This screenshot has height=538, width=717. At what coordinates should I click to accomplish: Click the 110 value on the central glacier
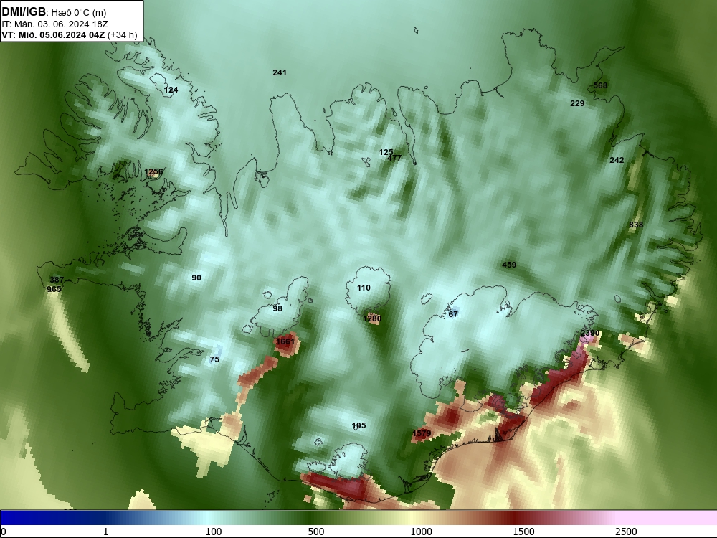click(364, 288)
